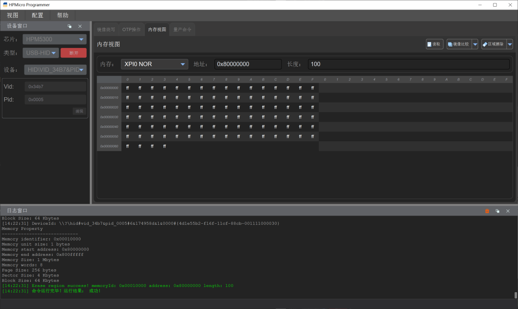518x309 pixels.
Task: Select the 内存视图 tab
Action: click(157, 29)
